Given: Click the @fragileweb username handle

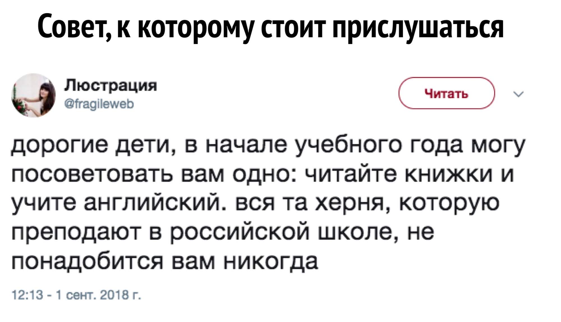Looking at the screenshot, I should 99,104.
